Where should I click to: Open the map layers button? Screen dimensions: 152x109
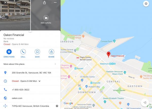pos(146,4)
